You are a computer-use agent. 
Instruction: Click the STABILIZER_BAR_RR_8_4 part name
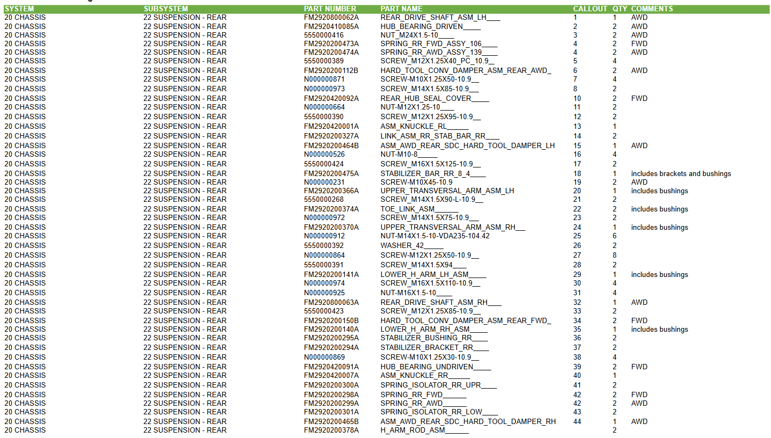tap(433, 173)
